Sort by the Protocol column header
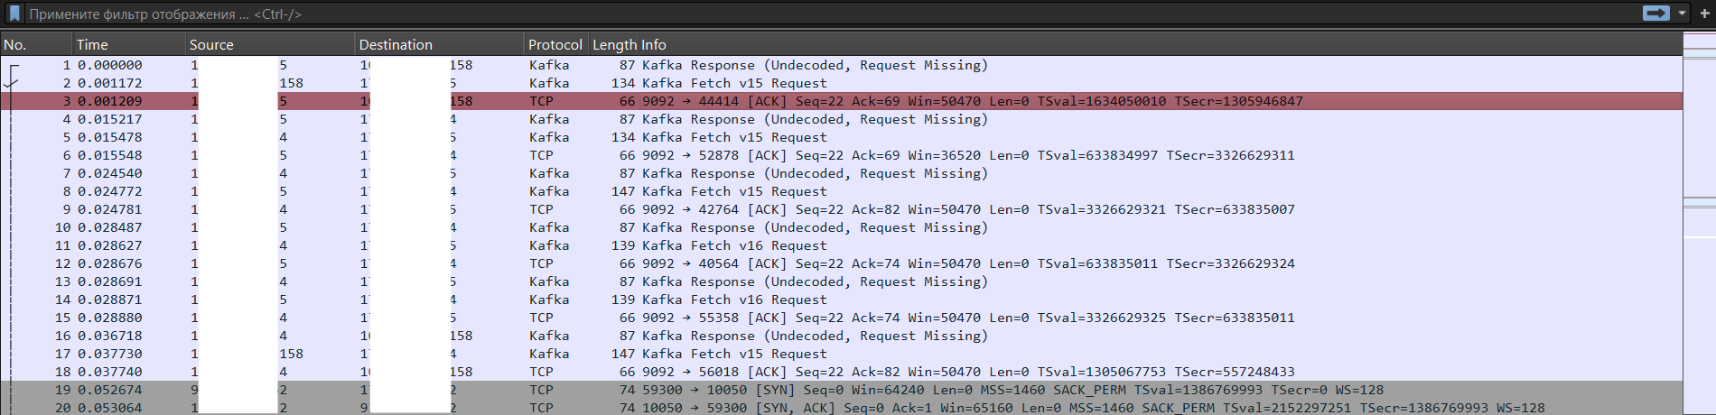 coord(555,44)
